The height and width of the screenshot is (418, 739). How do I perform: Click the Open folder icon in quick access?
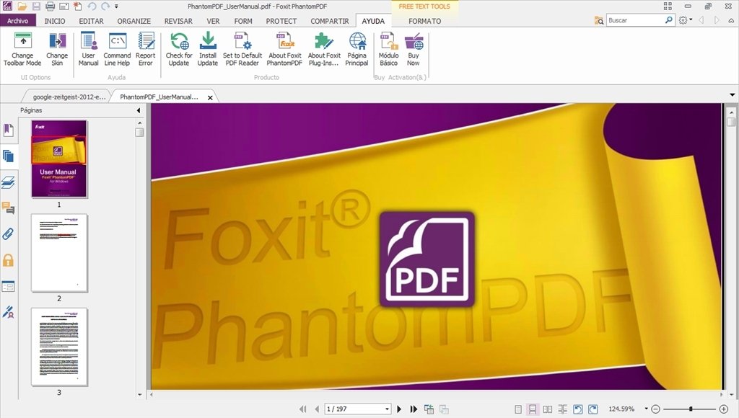click(22, 6)
